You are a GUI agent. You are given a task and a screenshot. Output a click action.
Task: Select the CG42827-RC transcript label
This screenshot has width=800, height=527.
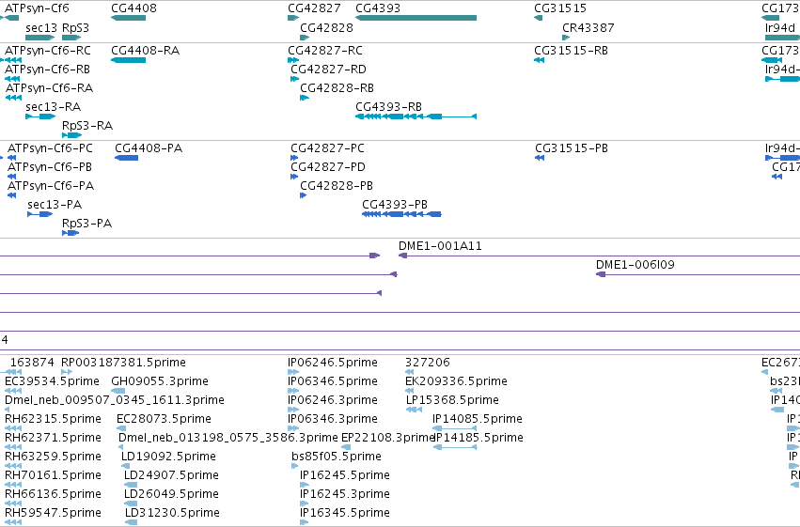click(x=325, y=51)
